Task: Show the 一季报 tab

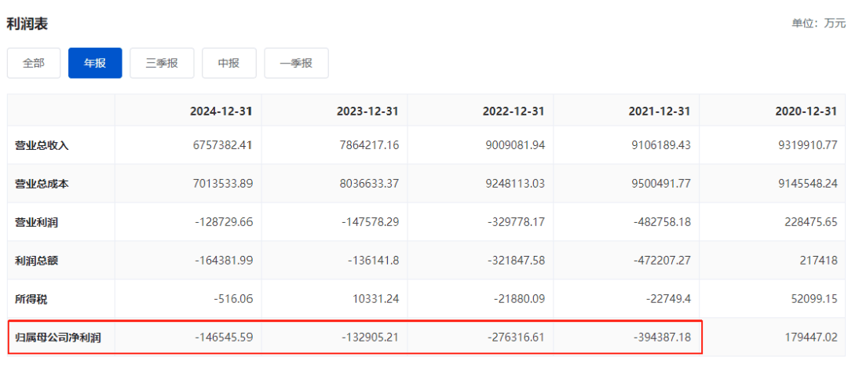Action: click(296, 64)
